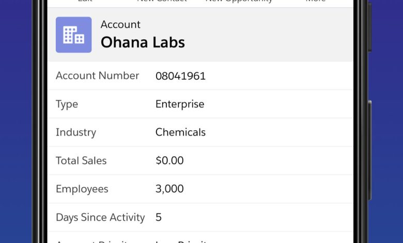The image size is (403, 243).
Task: Tap the Account Number field label
Action: (x=98, y=75)
